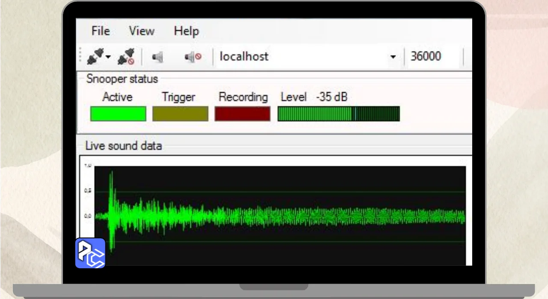This screenshot has height=299, width=548.
Task: Open the File menu
Action: pyautogui.click(x=101, y=31)
